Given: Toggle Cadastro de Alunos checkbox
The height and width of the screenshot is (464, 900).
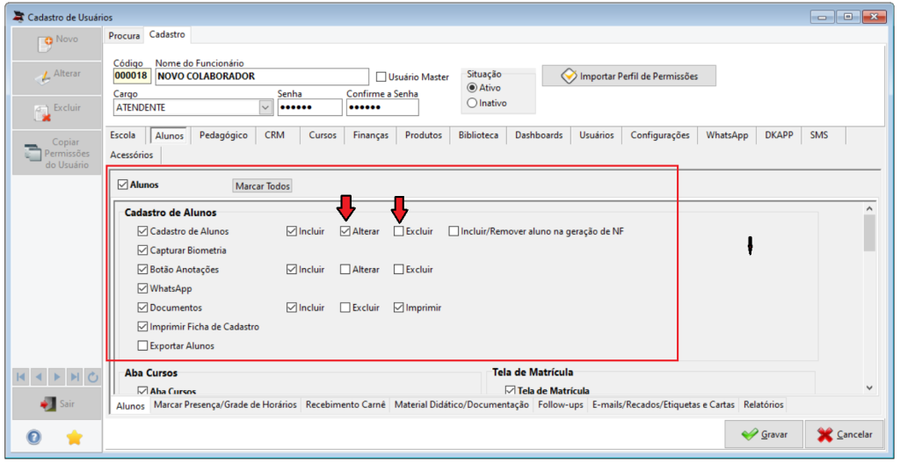Looking at the screenshot, I should [x=142, y=231].
